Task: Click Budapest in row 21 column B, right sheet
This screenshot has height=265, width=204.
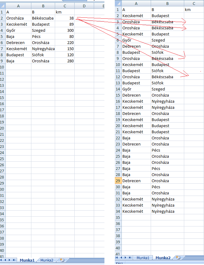Action: pos(167,132)
